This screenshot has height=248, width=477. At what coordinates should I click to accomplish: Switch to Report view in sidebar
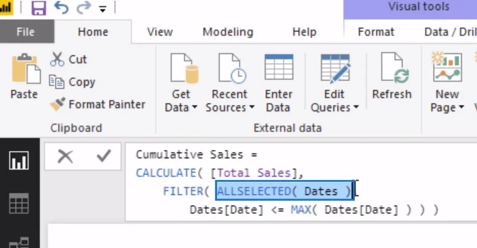tap(19, 160)
